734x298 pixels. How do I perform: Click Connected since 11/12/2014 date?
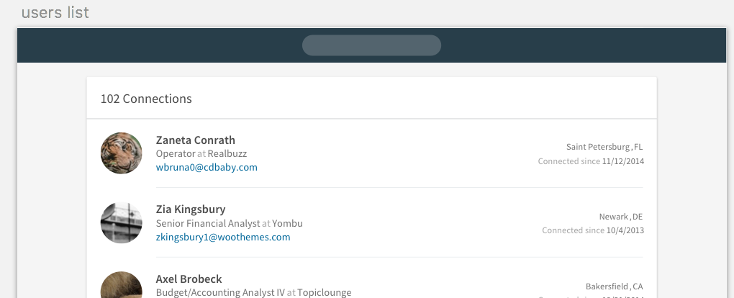coord(591,161)
